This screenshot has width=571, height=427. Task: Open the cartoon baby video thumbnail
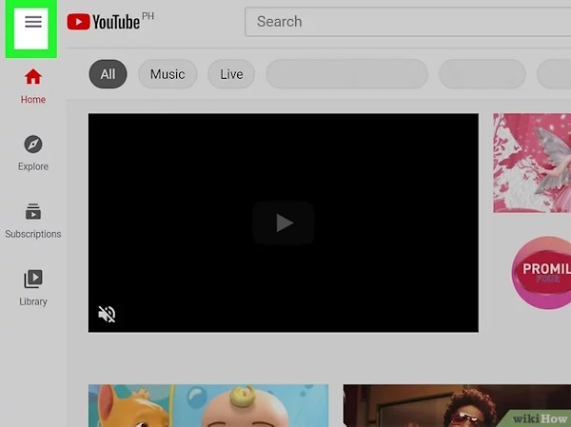pyautogui.click(x=208, y=406)
